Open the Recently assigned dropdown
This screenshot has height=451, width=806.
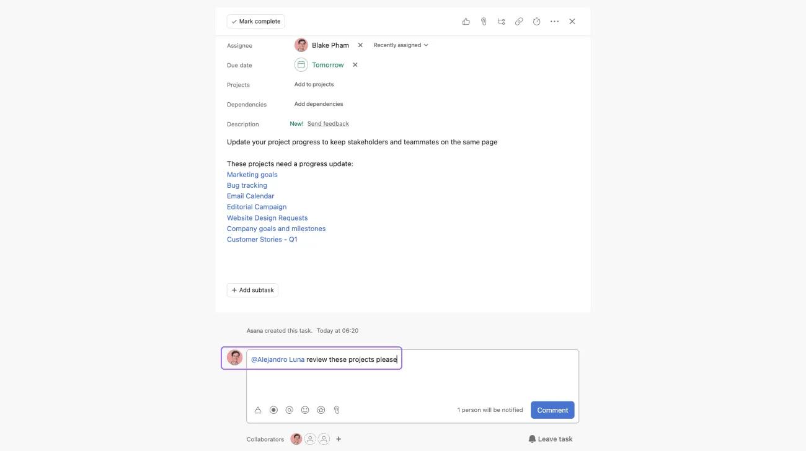(399, 45)
